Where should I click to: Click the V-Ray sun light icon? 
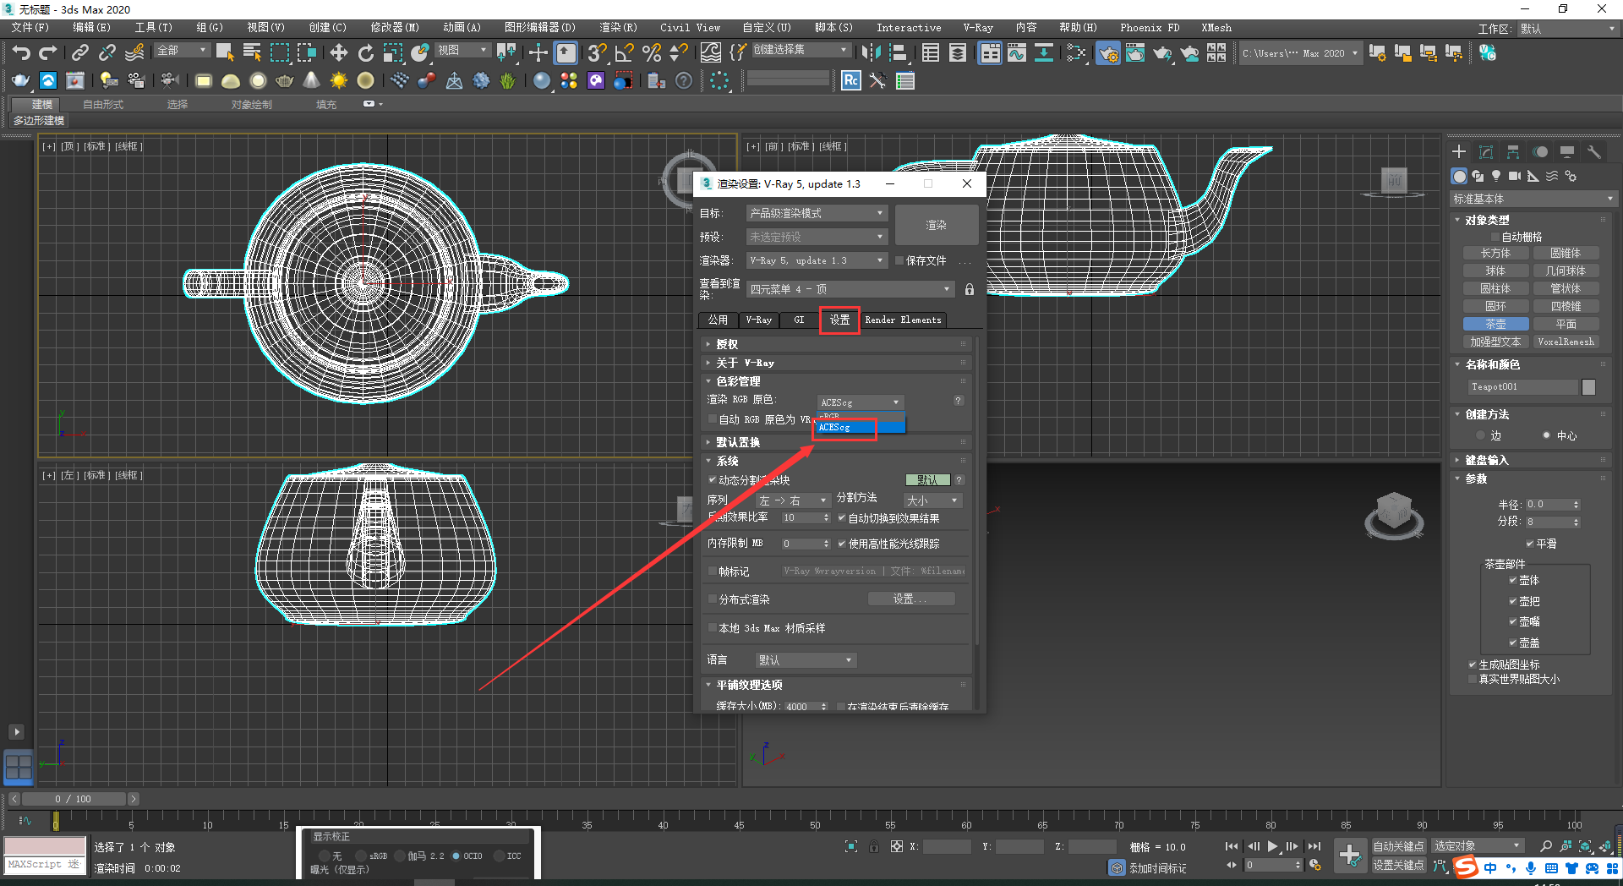[x=339, y=80]
